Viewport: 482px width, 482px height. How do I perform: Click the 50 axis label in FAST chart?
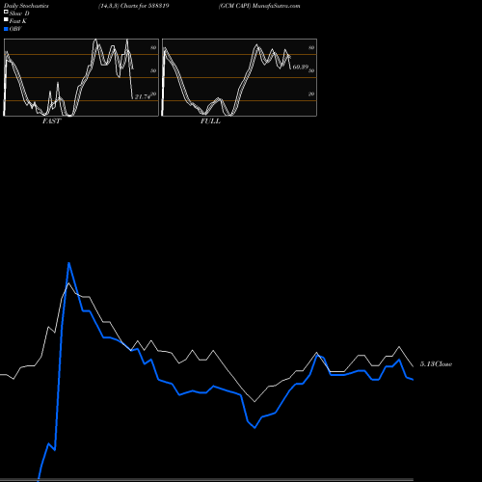tap(153, 70)
